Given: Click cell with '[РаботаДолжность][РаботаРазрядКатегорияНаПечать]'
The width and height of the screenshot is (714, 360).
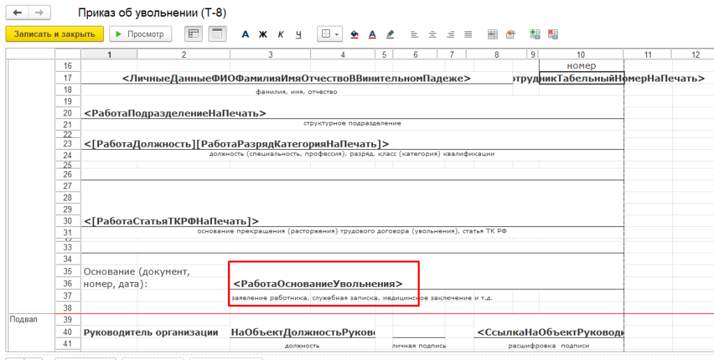Looking at the screenshot, I should [236, 144].
